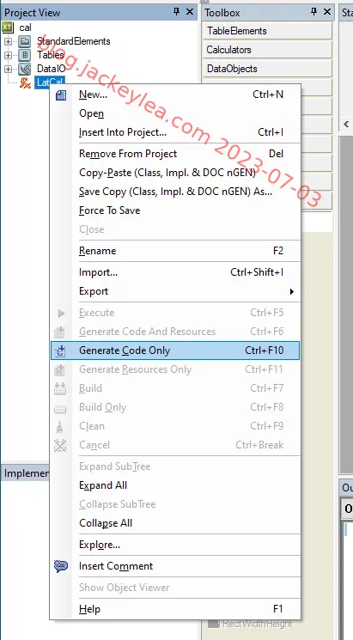Open the DataObjects toolbox group
353x640 pixels.
point(268,69)
